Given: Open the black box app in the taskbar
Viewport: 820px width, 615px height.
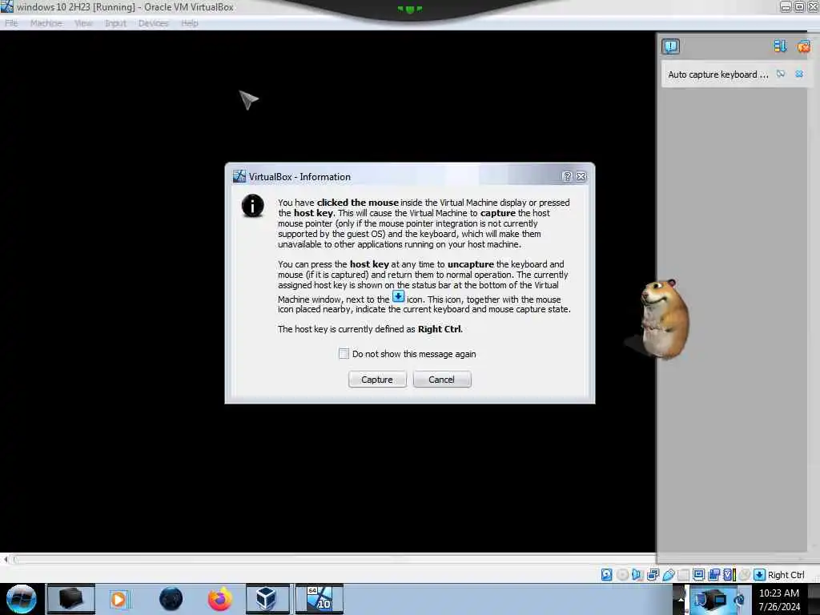Looking at the screenshot, I should point(70,599).
